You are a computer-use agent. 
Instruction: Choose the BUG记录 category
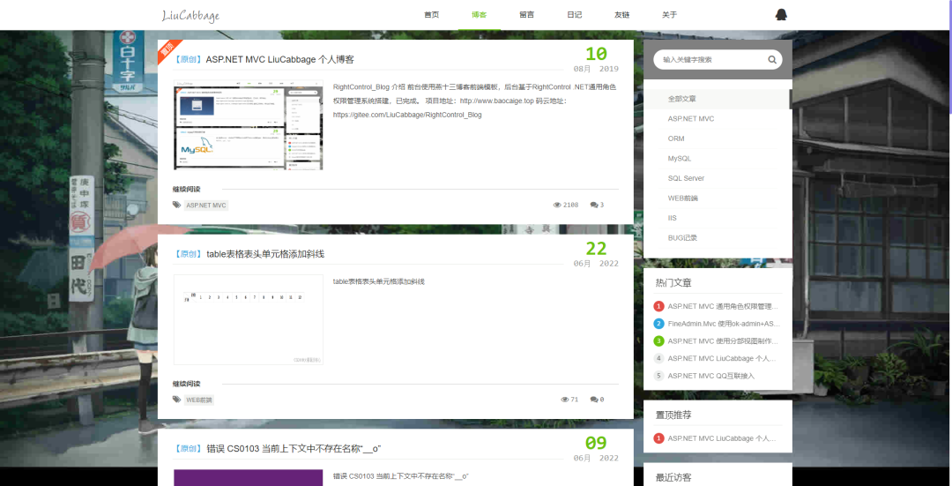coord(682,238)
